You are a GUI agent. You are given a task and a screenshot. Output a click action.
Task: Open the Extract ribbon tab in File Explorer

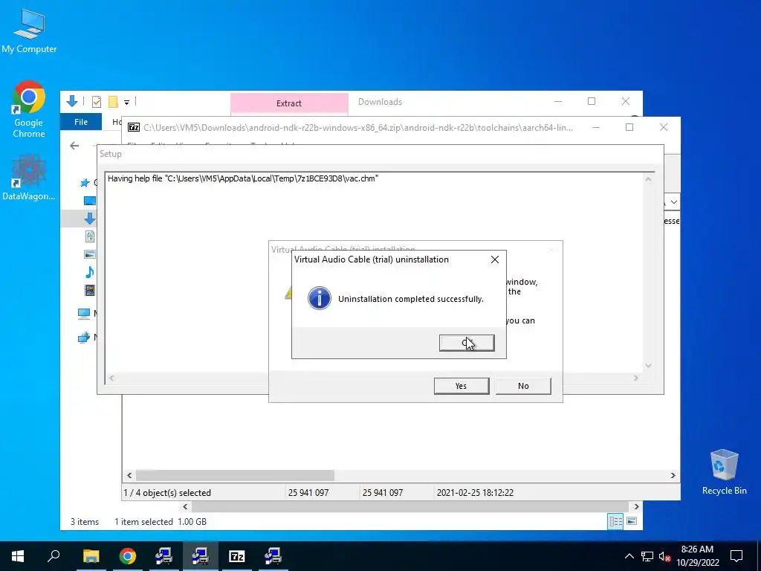pyautogui.click(x=289, y=103)
